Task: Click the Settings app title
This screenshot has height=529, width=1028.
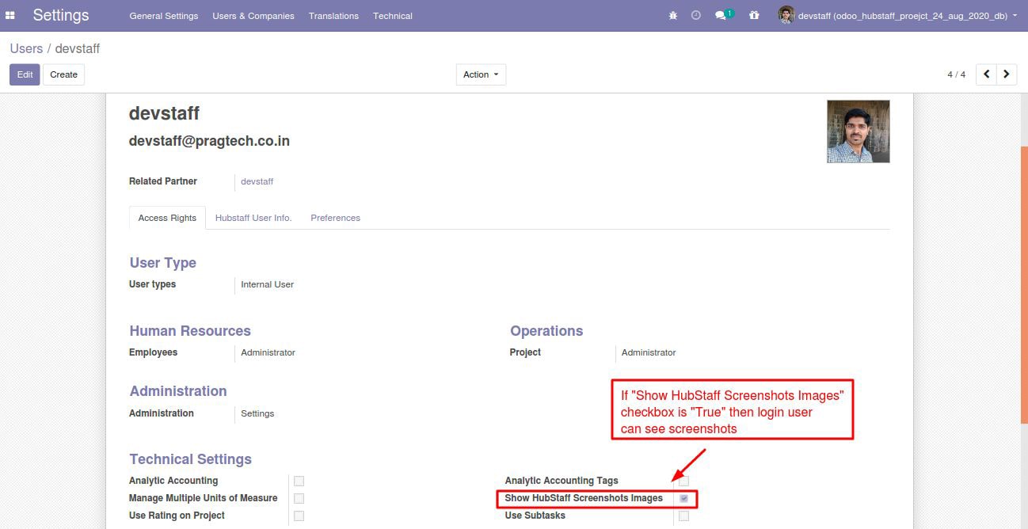Action: tap(61, 15)
